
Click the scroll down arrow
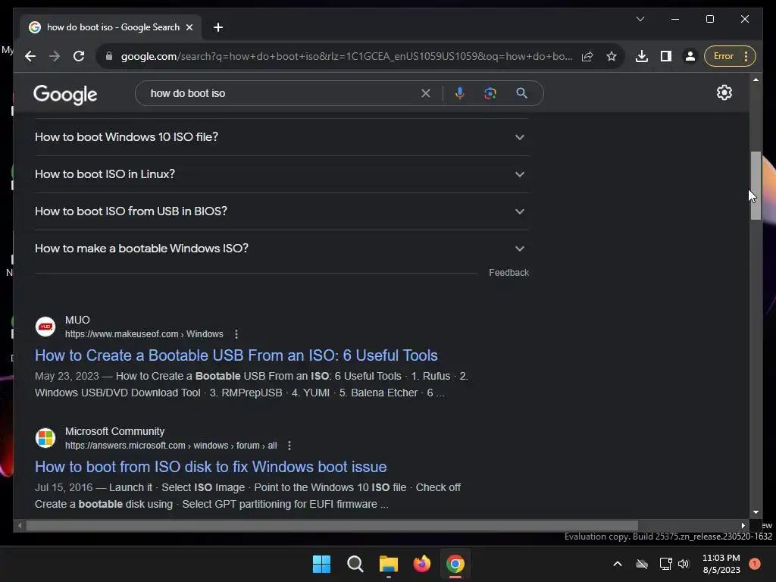tap(756, 512)
